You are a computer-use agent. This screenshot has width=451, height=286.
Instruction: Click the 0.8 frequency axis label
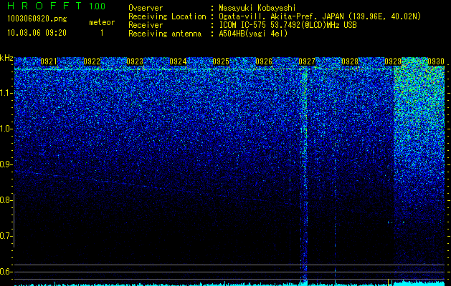tap(6, 200)
